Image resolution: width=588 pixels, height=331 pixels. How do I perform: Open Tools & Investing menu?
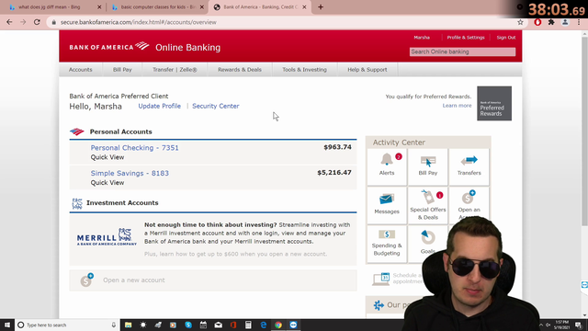(x=304, y=70)
